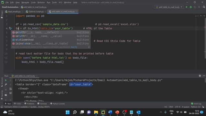Move up the stack trace arrow

[x=11, y=80]
